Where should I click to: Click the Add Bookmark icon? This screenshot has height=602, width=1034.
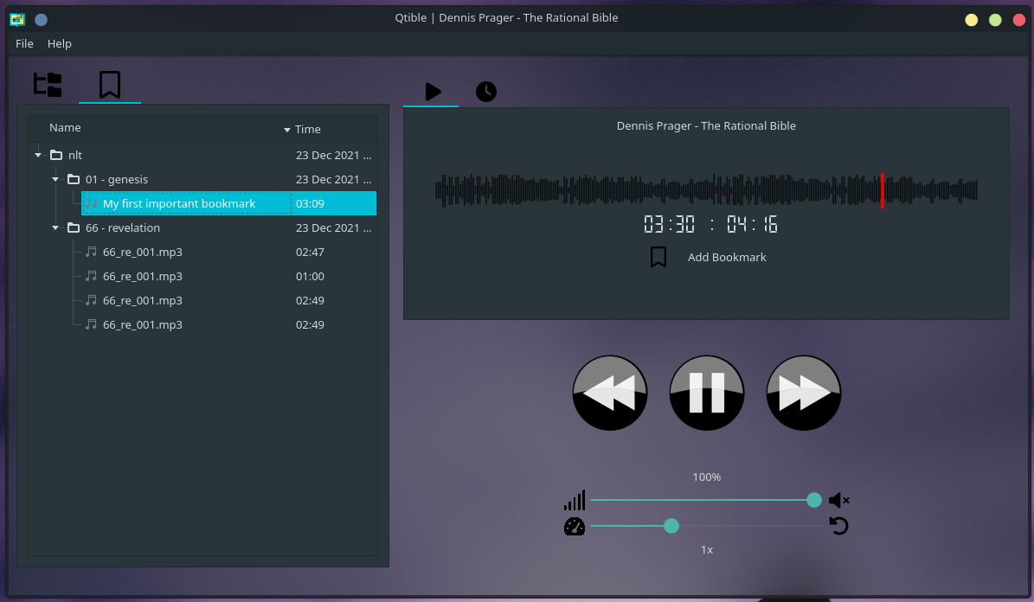pos(658,257)
